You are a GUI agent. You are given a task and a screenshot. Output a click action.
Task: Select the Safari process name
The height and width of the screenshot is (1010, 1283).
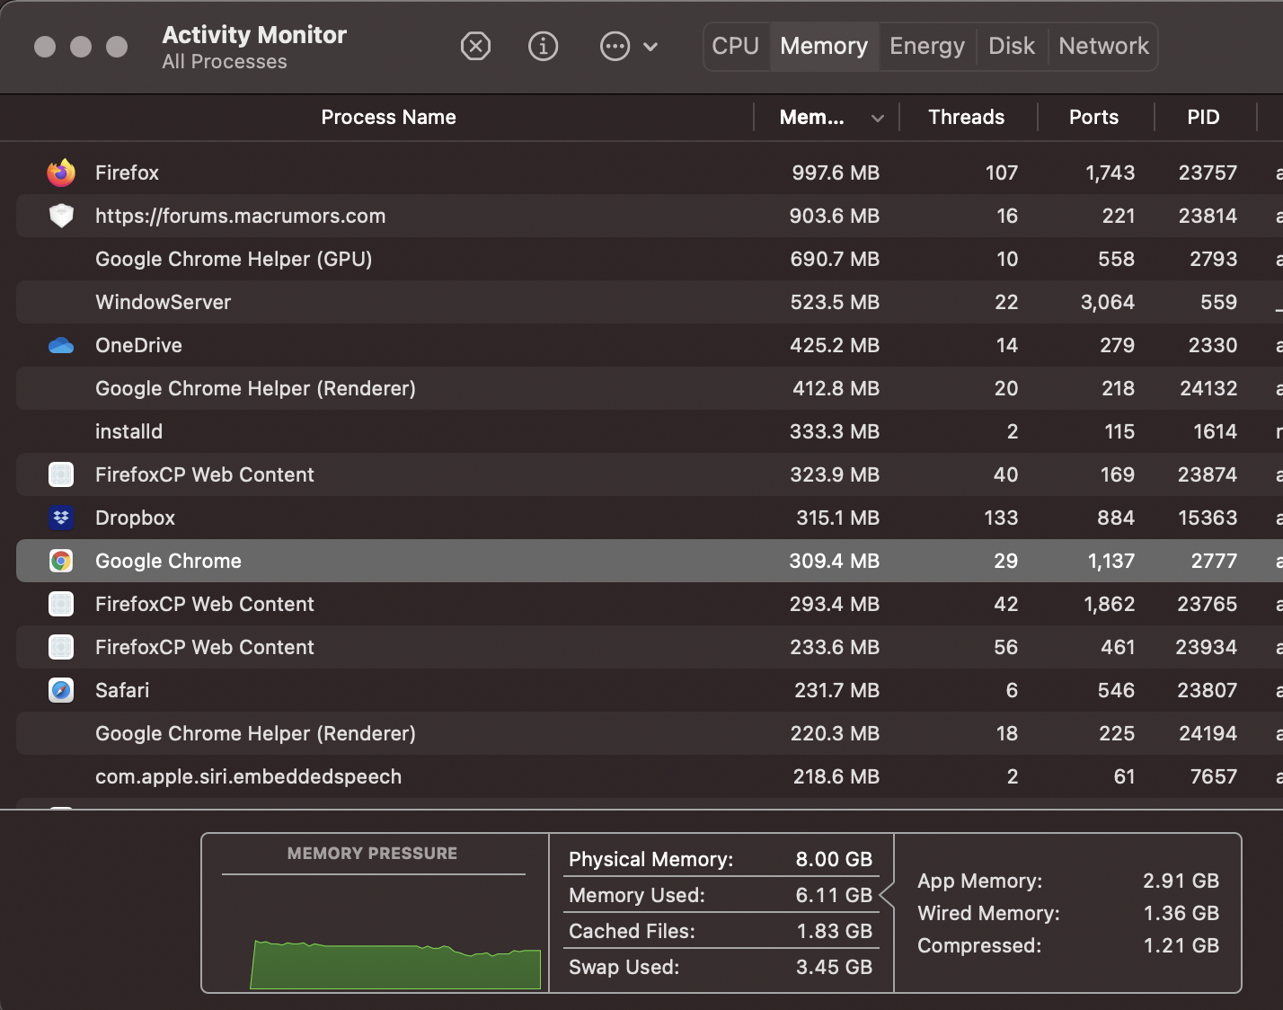tap(122, 690)
